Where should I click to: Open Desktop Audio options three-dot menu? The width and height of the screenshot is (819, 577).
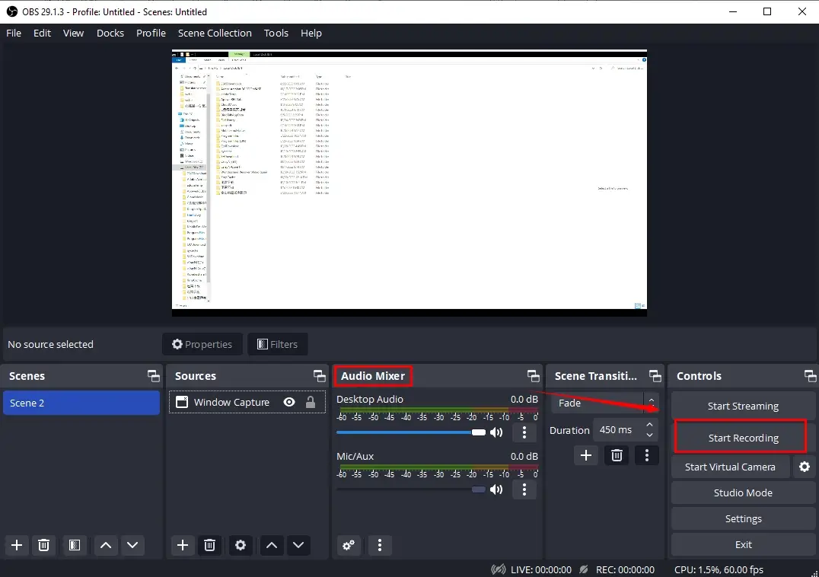(524, 432)
